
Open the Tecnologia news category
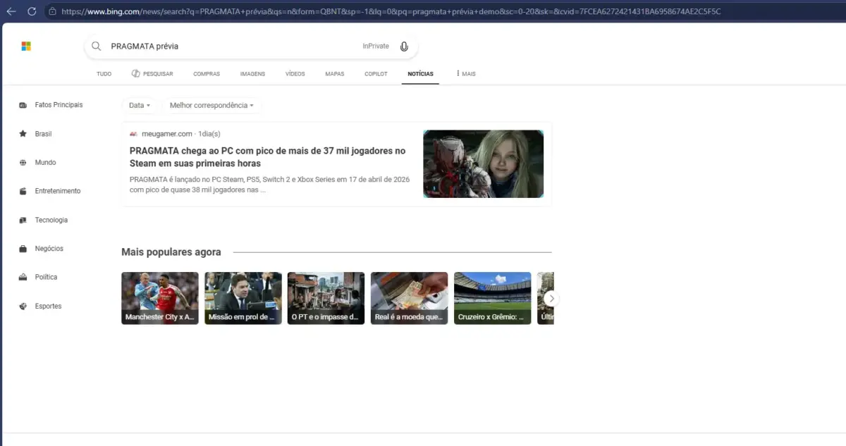pos(51,220)
